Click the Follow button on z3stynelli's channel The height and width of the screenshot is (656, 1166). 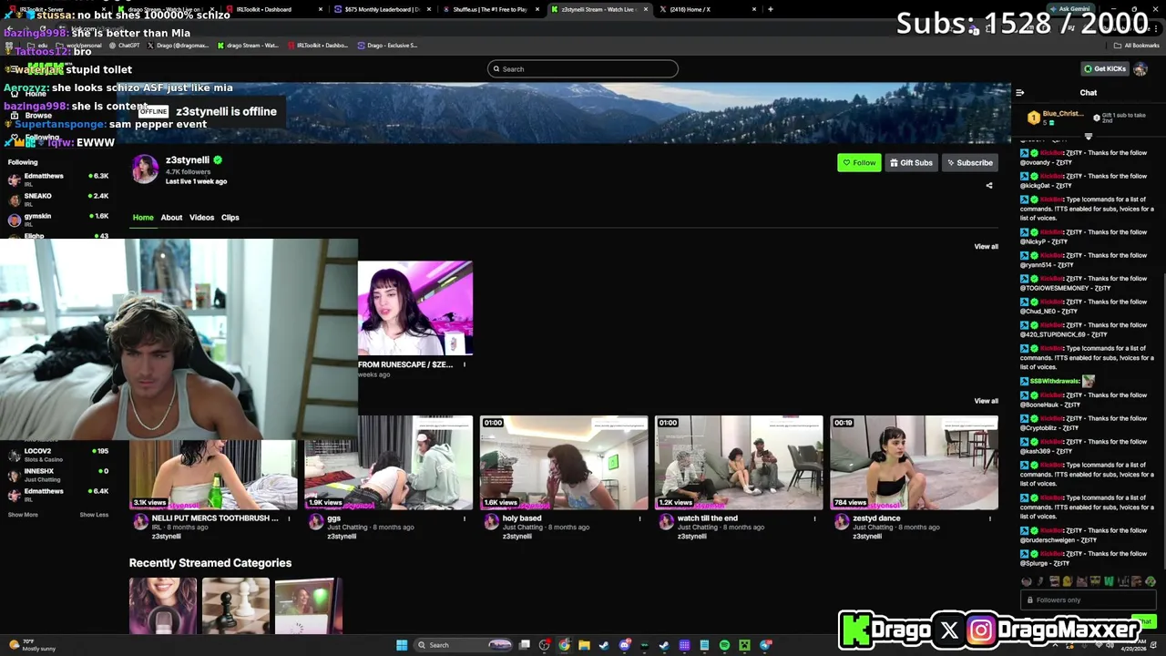pyautogui.click(x=859, y=163)
